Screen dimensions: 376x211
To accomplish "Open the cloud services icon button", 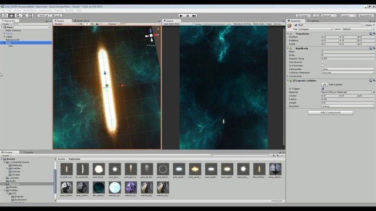I will pos(316,16).
